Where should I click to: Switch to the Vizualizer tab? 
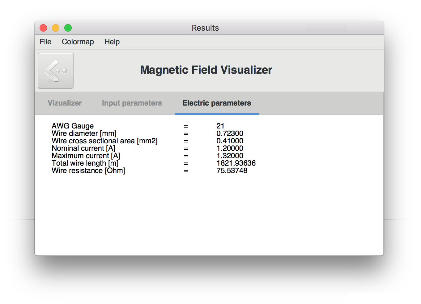65,103
